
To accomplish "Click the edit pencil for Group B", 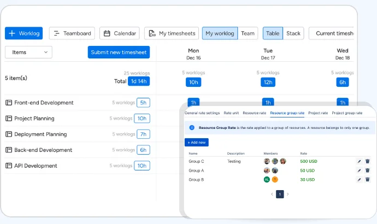I will 359,179.
